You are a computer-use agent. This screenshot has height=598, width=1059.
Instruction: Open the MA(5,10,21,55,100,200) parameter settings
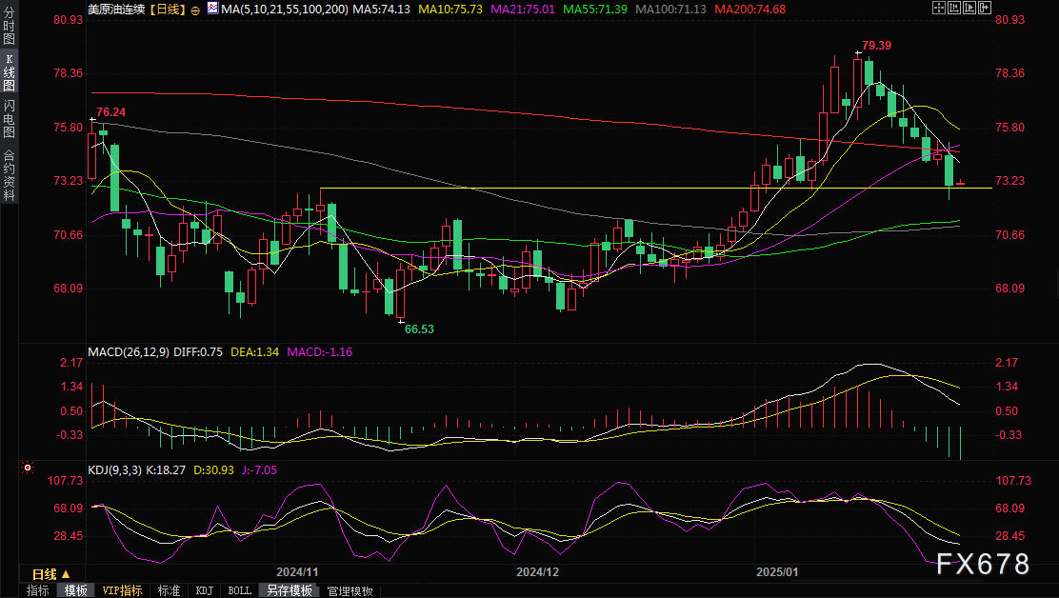tap(285, 10)
